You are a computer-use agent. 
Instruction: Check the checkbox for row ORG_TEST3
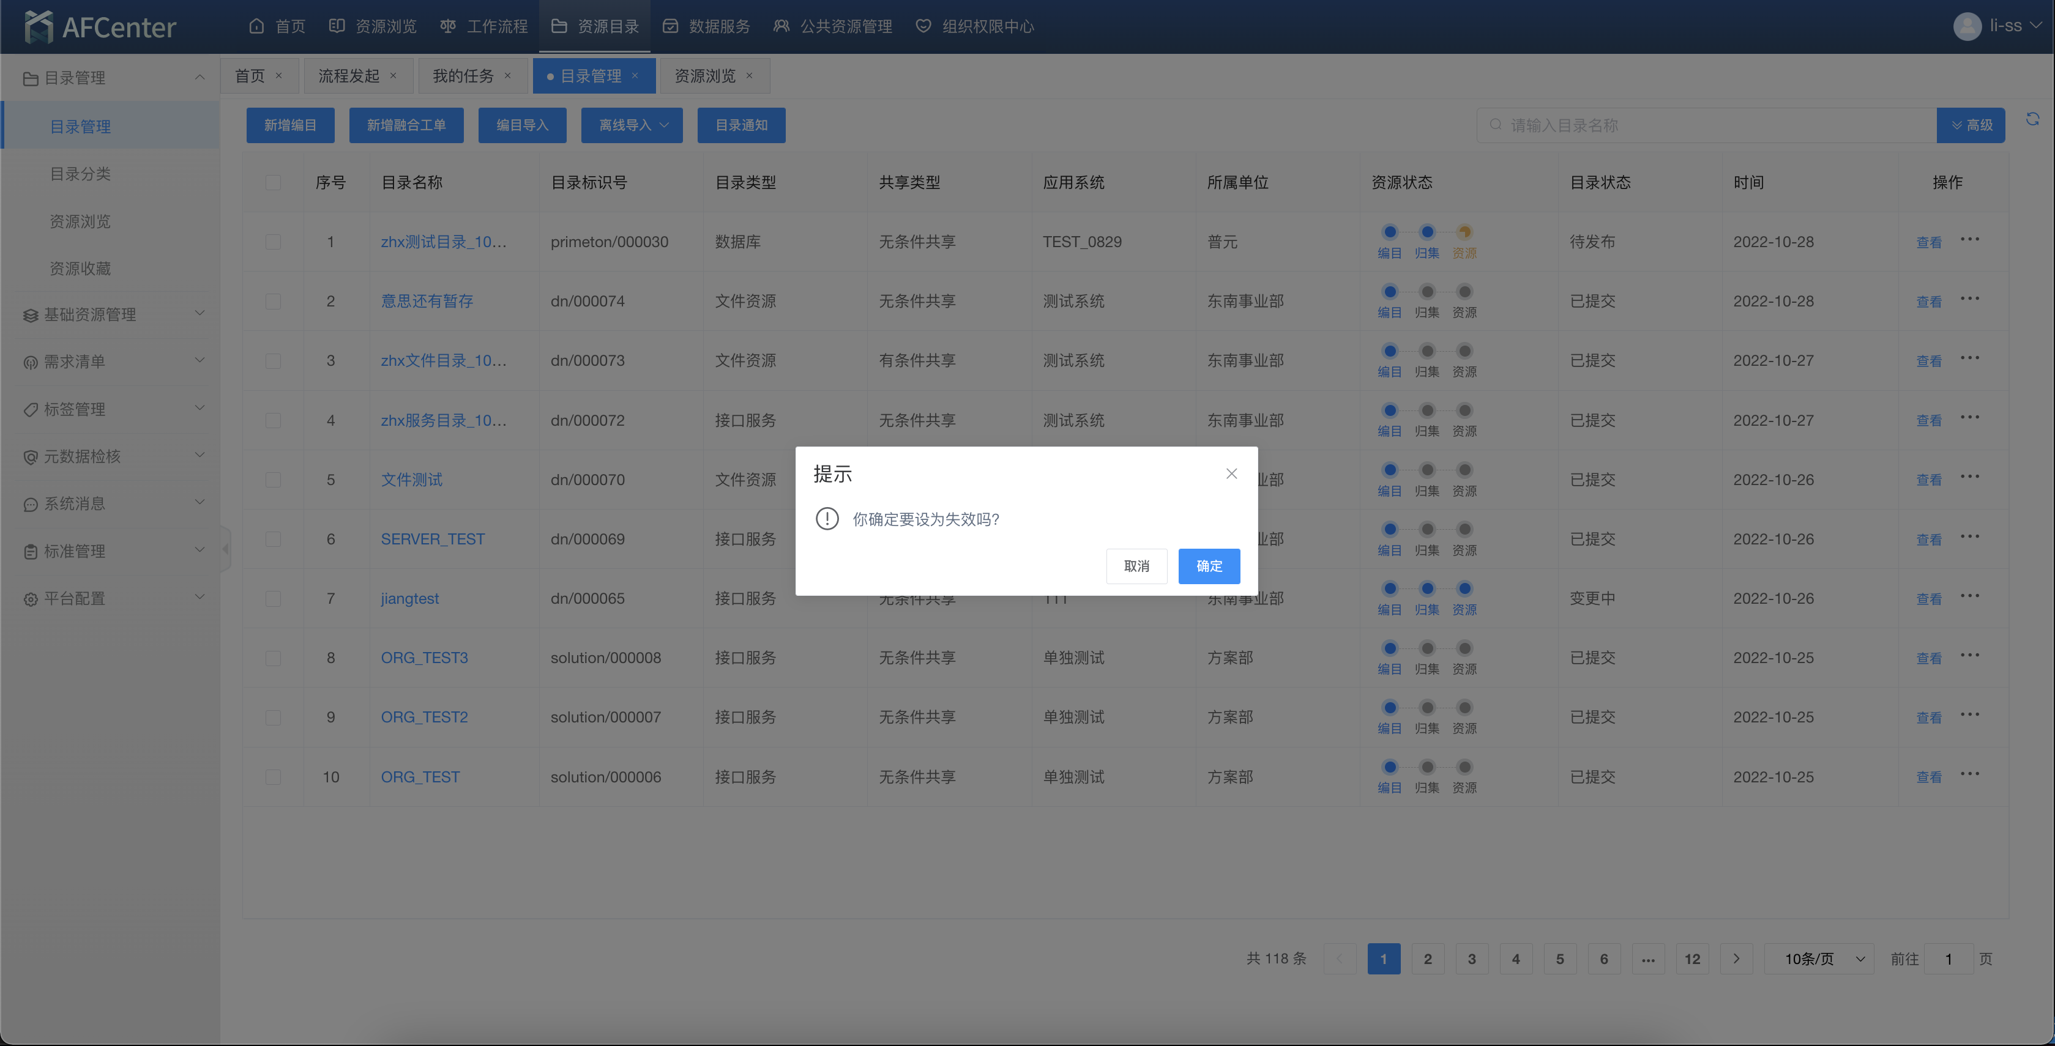(273, 658)
